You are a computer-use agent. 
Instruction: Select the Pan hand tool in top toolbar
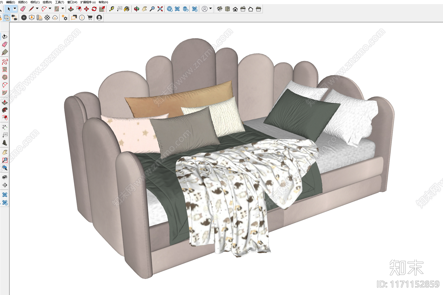(x=144, y=9)
